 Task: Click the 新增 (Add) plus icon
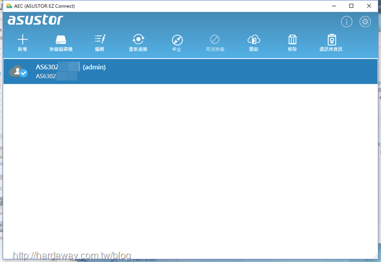23,39
